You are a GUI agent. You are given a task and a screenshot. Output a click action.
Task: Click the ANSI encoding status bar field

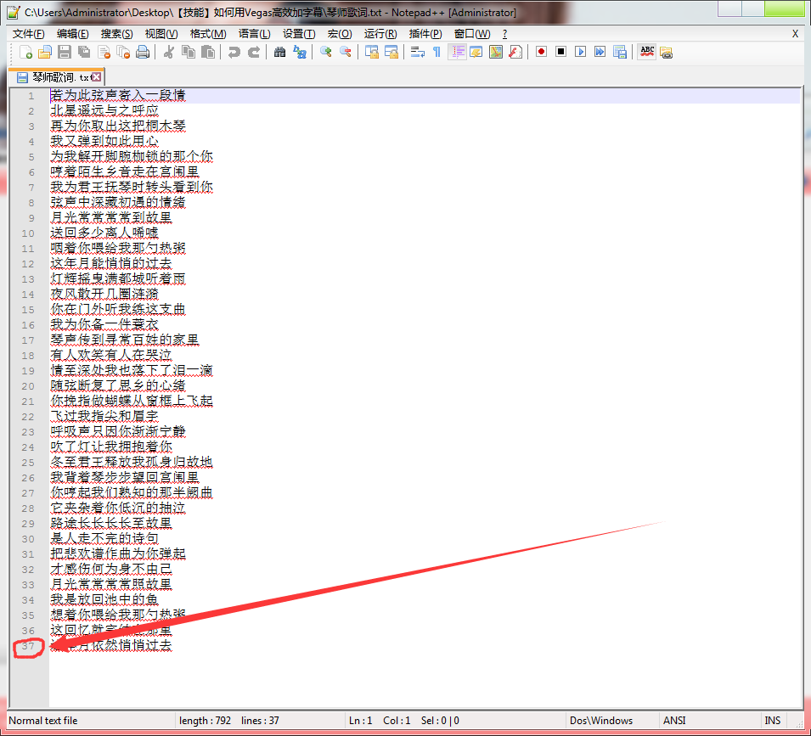[x=710, y=721]
